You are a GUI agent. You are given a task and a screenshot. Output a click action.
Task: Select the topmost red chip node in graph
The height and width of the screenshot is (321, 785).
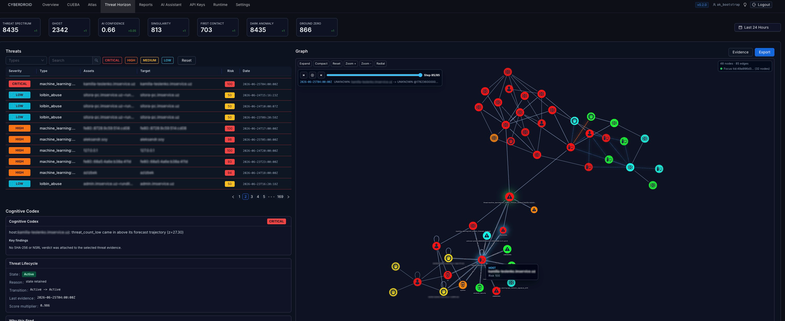508,72
